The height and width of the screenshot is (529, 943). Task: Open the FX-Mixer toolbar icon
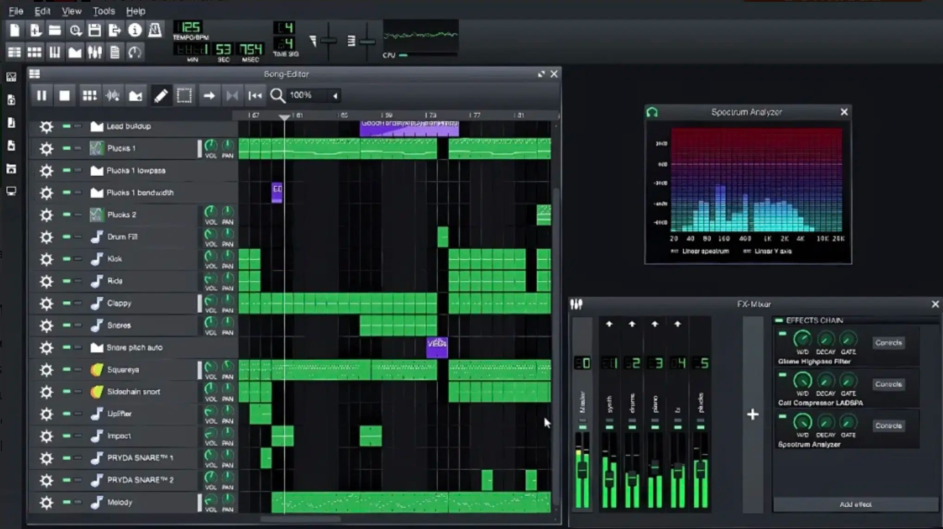coord(95,52)
